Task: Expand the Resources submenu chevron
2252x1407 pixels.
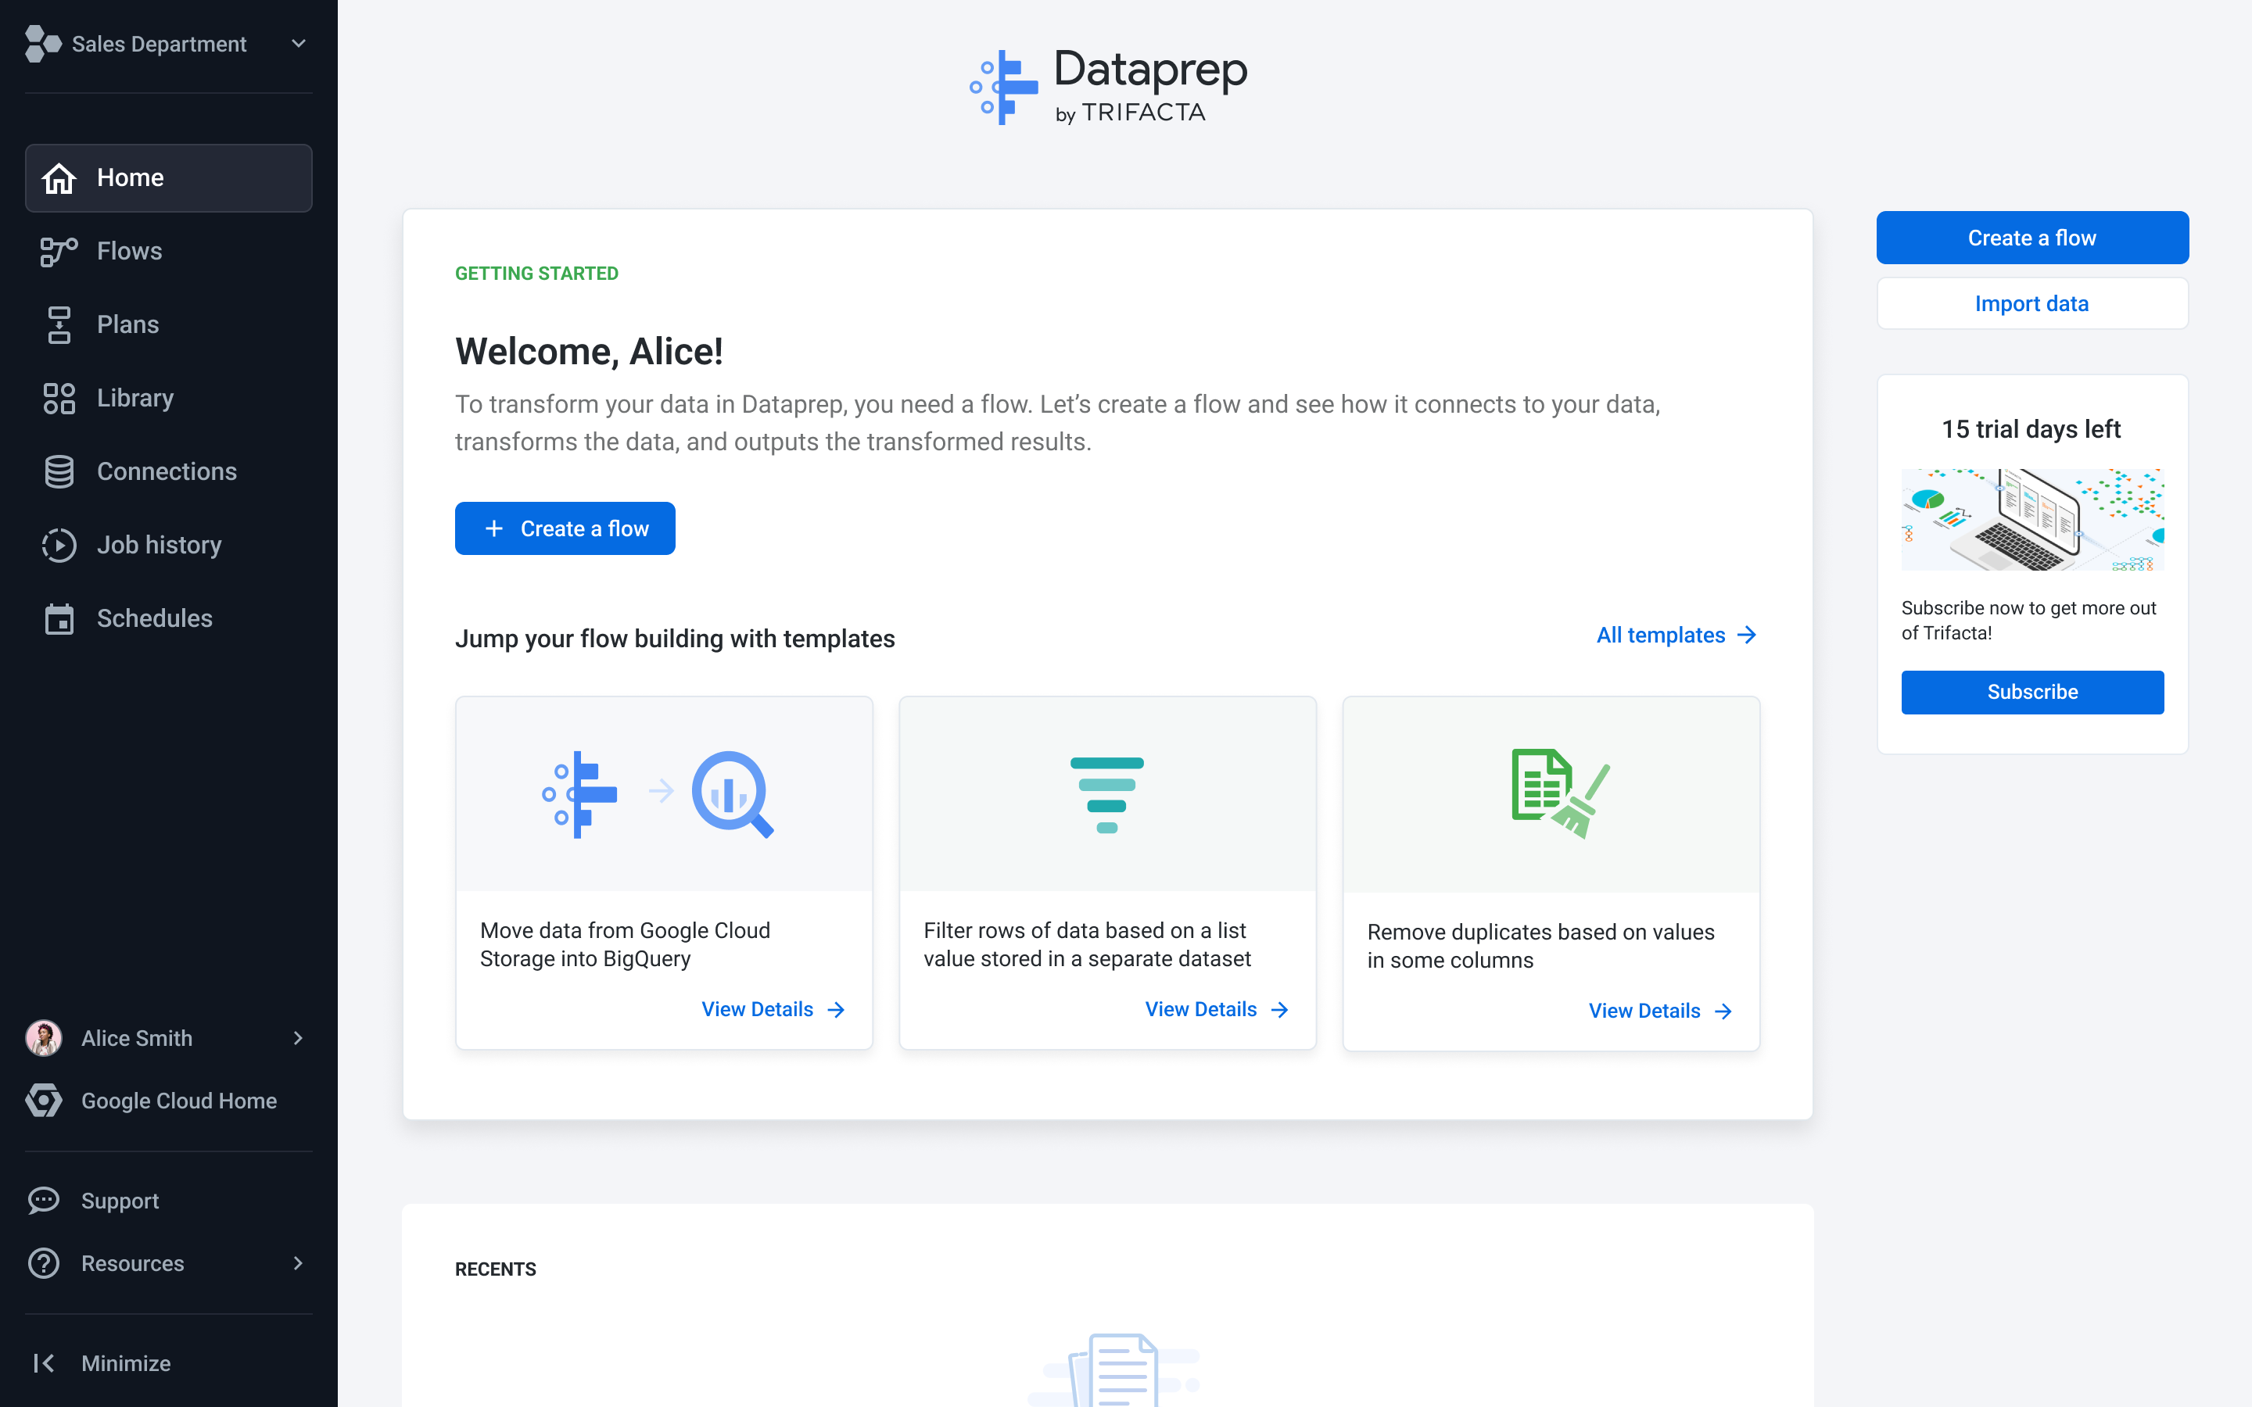Action: point(298,1262)
